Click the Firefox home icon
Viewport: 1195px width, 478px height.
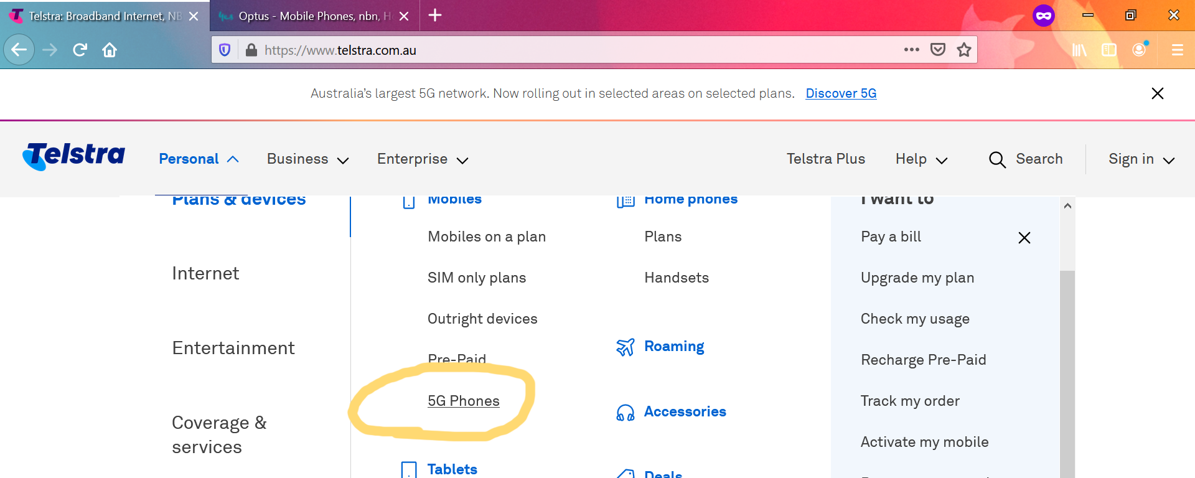point(110,50)
